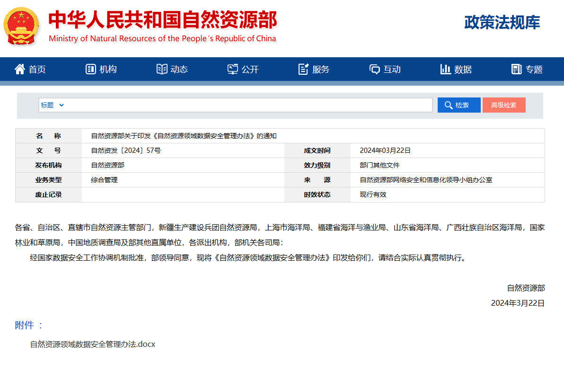Click the 高级检索 advanced search button
The image size is (564, 379).
(x=504, y=105)
